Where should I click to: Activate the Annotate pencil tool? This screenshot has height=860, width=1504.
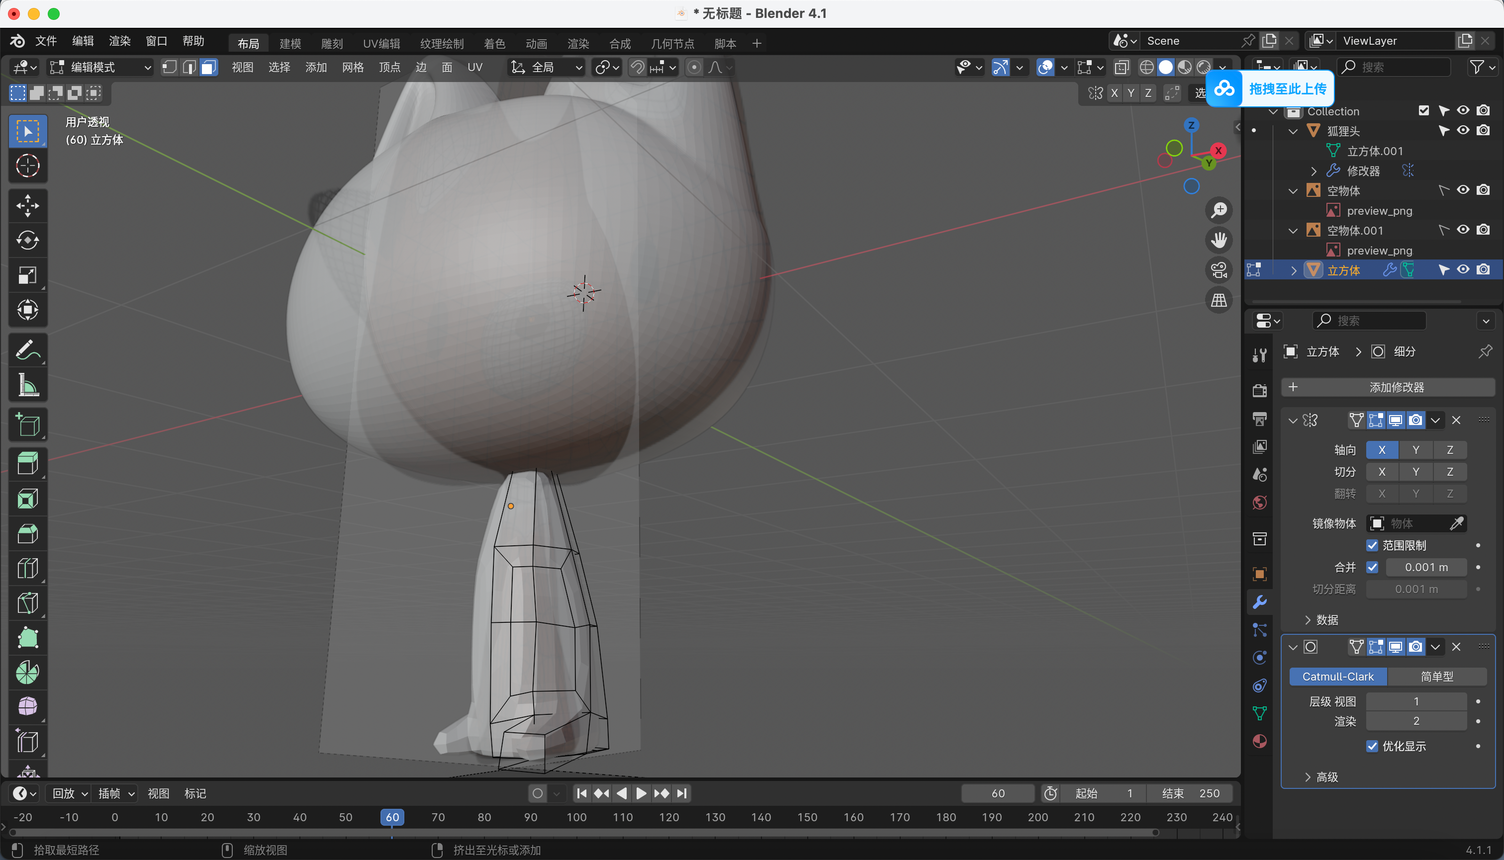click(x=27, y=349)
